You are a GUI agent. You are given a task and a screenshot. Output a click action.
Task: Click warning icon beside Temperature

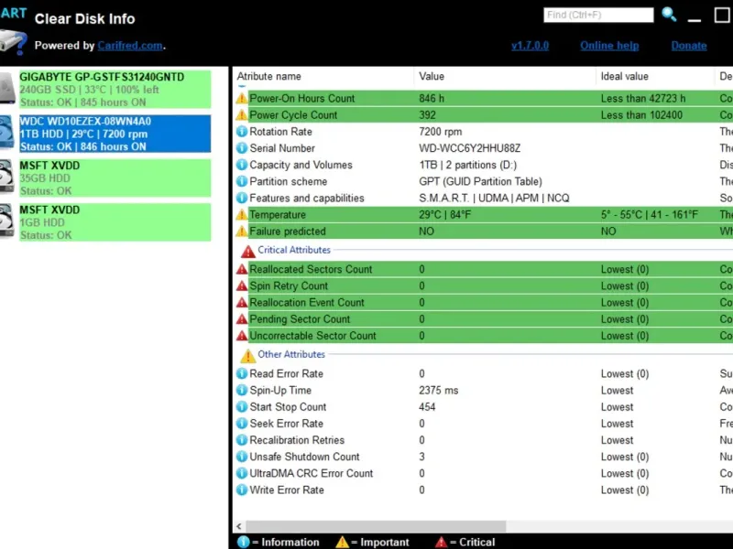pos(242,215)
